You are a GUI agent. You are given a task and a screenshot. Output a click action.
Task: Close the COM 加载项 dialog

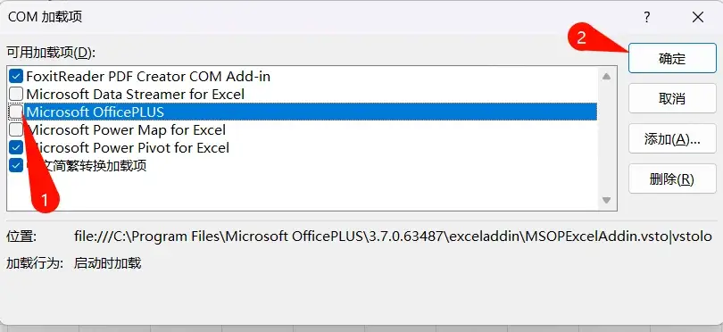point(698,18)
